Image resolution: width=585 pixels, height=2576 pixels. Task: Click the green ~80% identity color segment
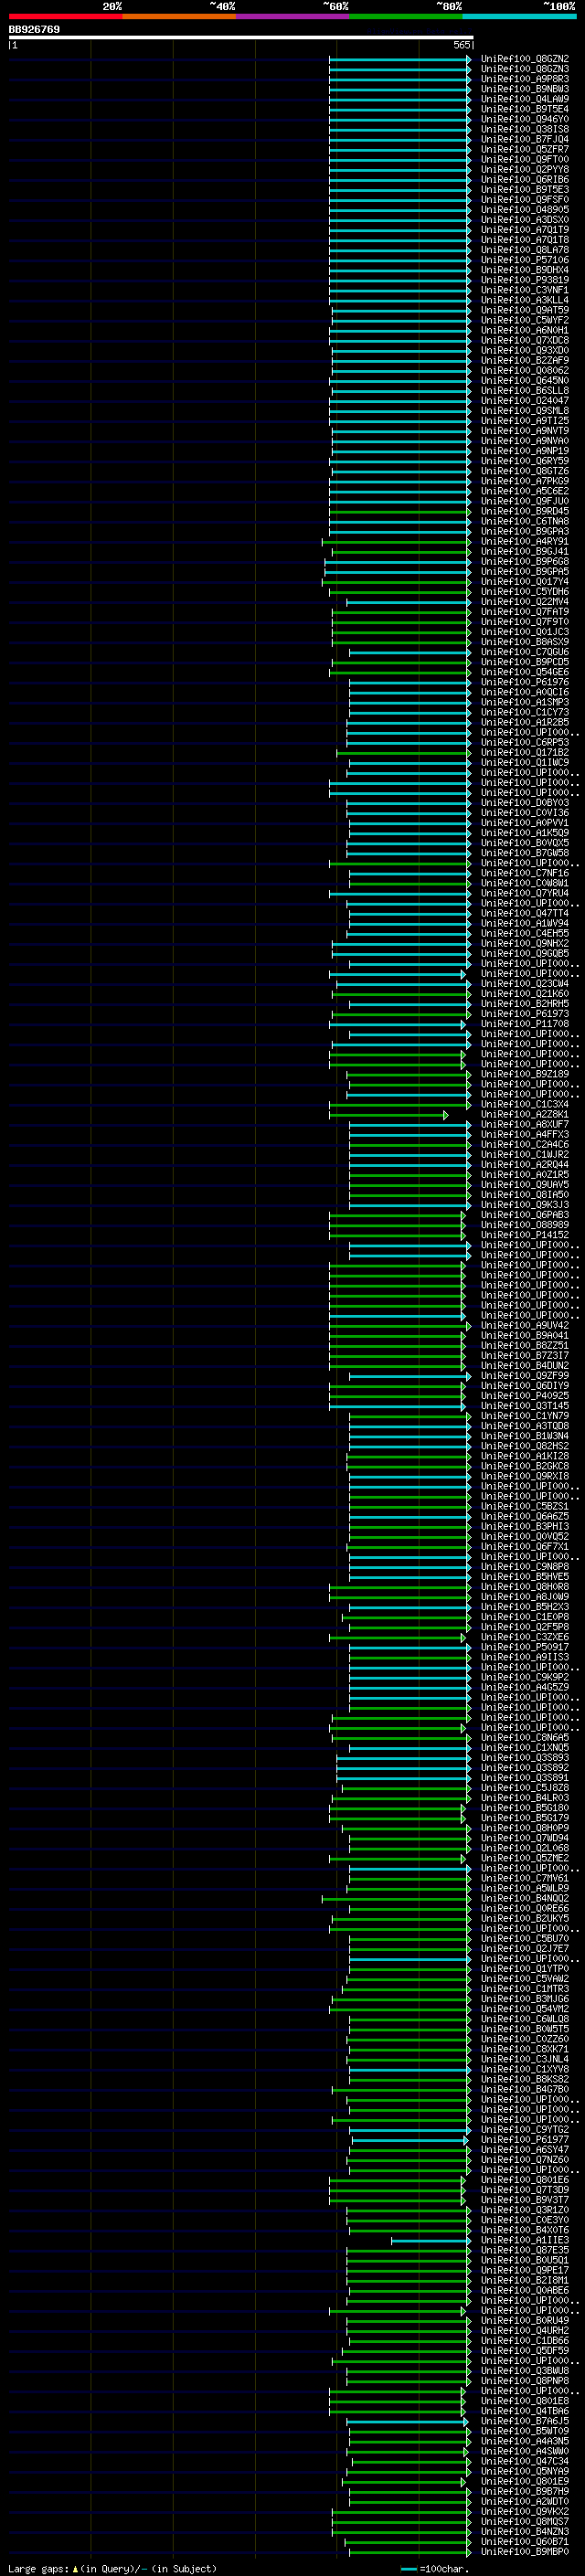(x=406, y=16)
